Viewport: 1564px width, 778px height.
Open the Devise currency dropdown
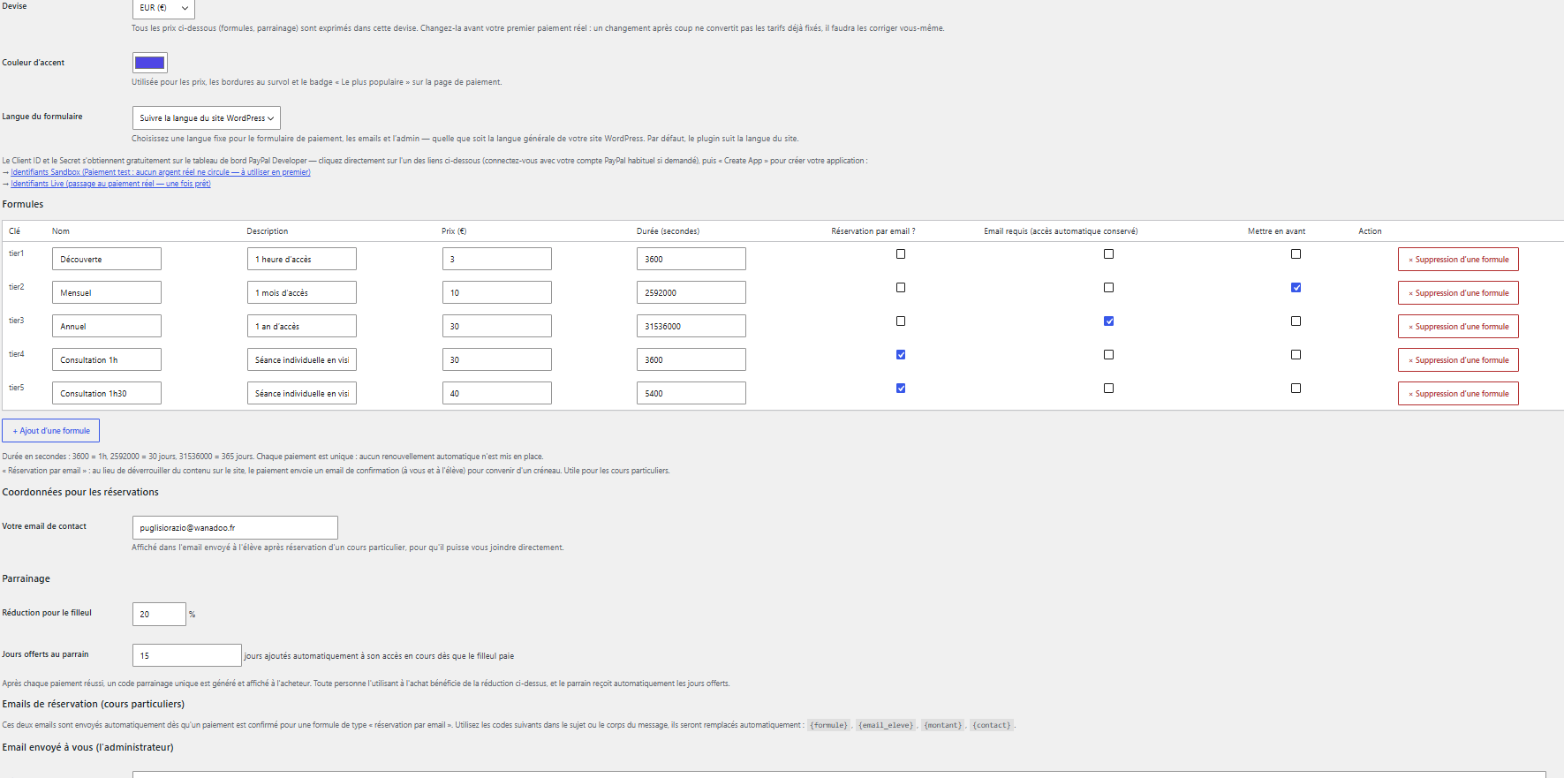tap(163, 8)
